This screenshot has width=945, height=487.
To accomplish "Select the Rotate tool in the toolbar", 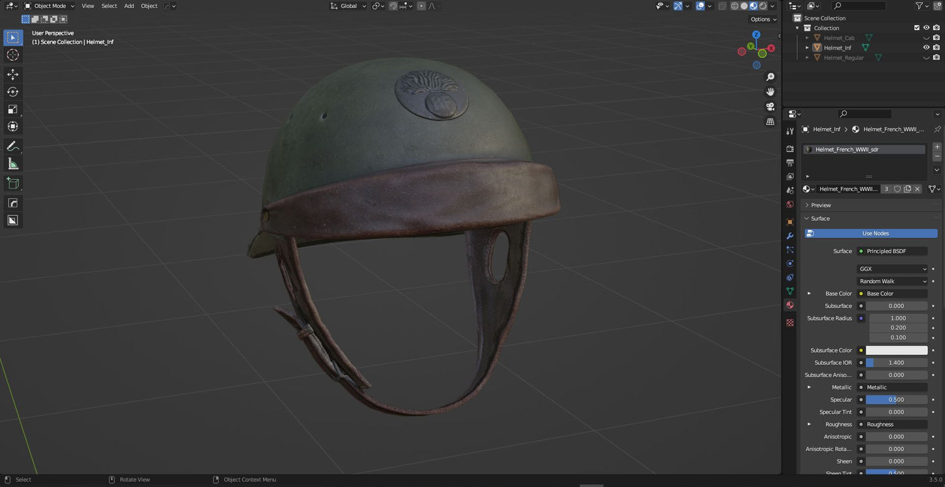I will (x=12, y=92).
